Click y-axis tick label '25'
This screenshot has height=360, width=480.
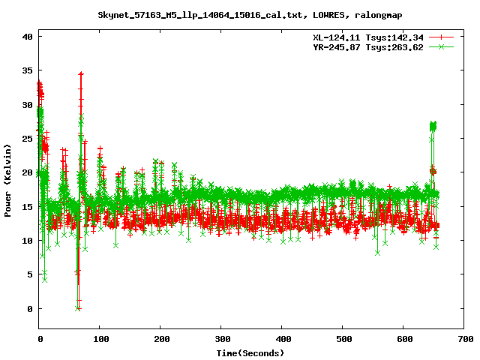tap(28, 139)
